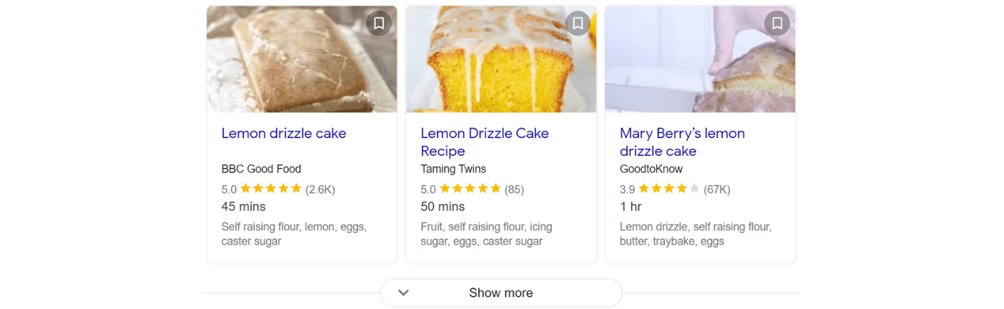Click the Taming Twins source name
The height and width of the screenshot is (309, 1004).
[x=453, y=170]
